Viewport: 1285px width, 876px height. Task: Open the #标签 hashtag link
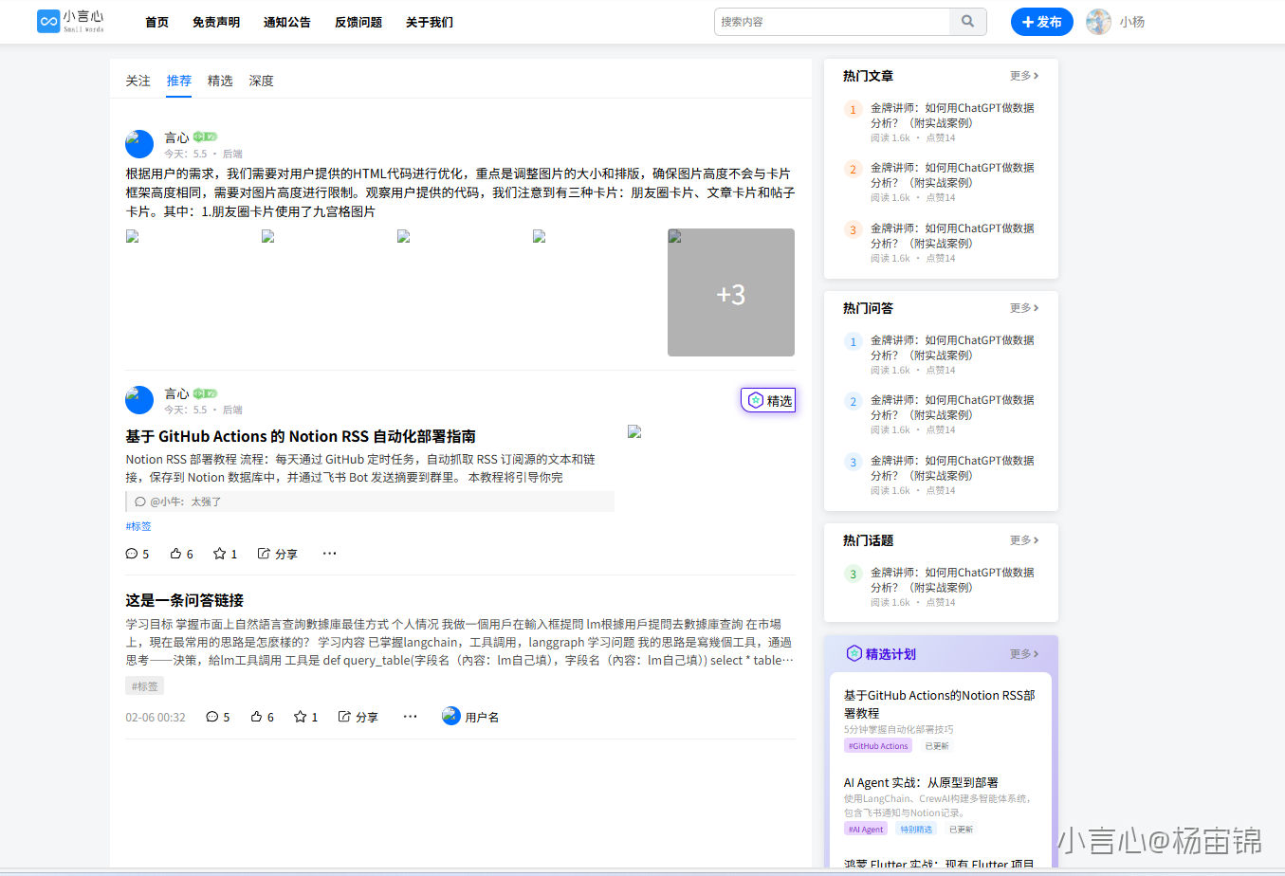point(138,525)
